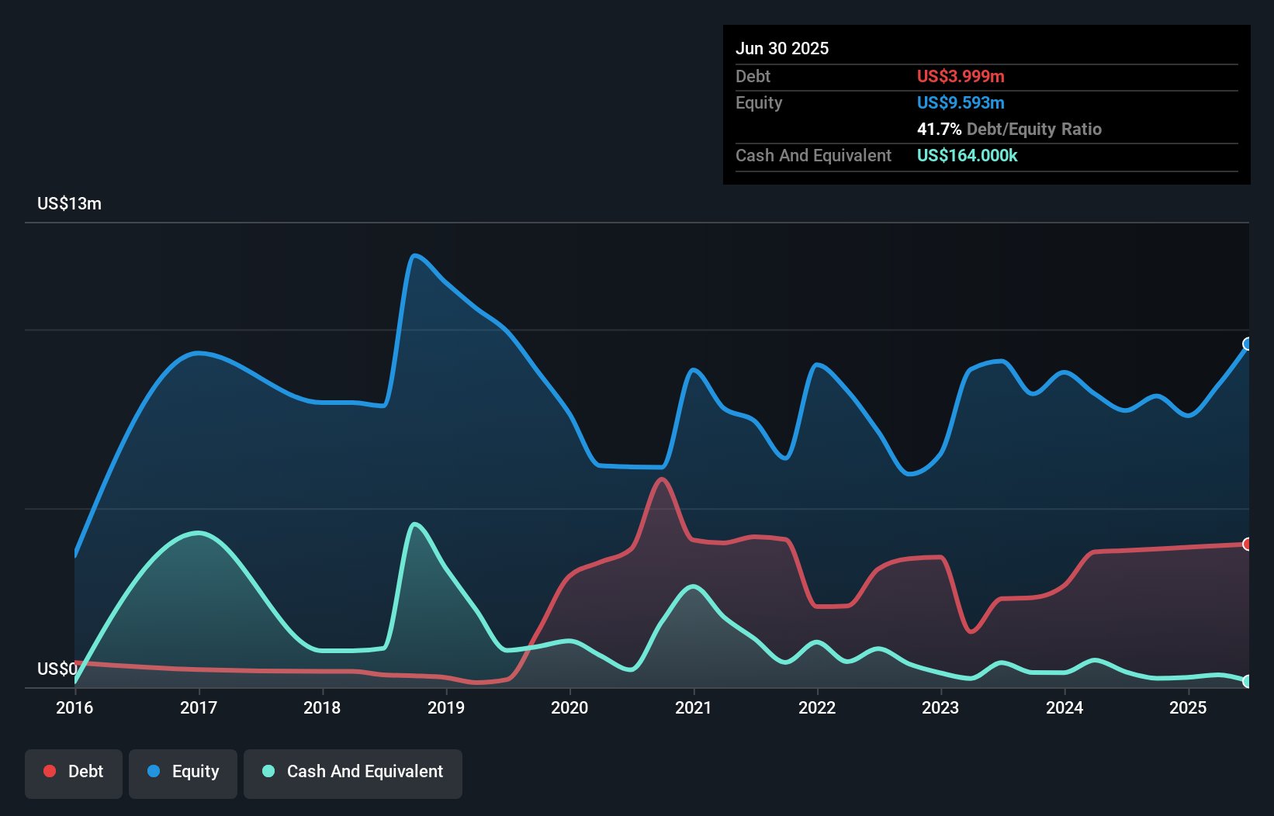Select the 2021 label on the x-axis
1274x816 pixels.
click(x=694, y=707)
